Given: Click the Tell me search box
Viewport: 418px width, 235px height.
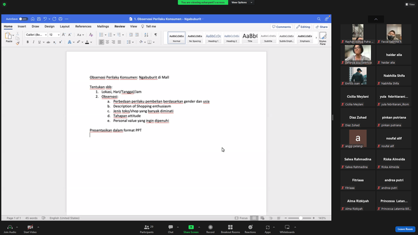Looking at the screenshot, I should pos(149,26).
